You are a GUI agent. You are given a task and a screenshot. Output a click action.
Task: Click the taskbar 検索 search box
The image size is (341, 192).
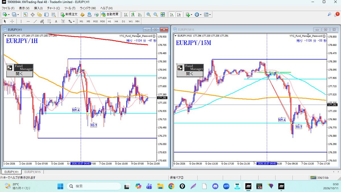click(94, 186)
